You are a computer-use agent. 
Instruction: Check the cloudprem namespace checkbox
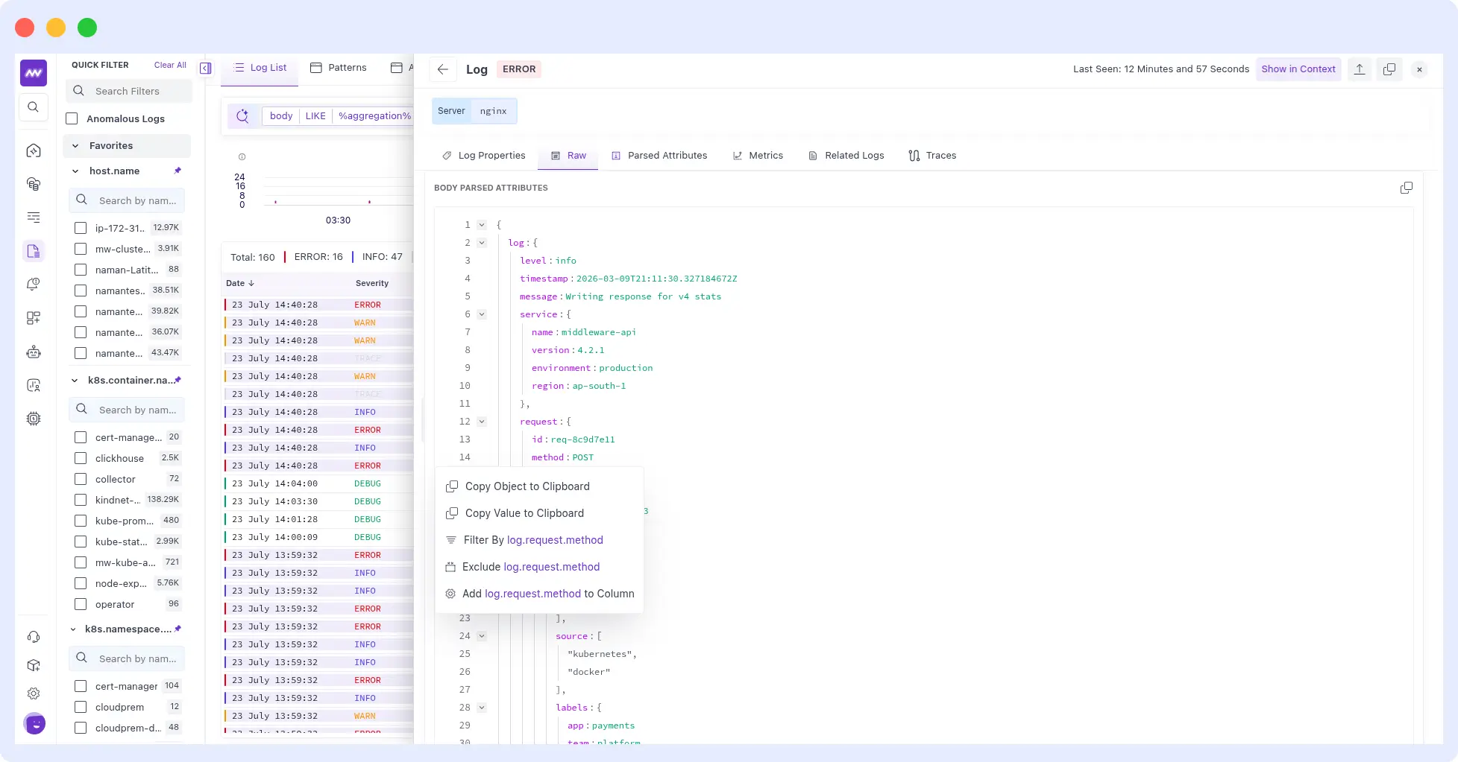tap(81, 707)
